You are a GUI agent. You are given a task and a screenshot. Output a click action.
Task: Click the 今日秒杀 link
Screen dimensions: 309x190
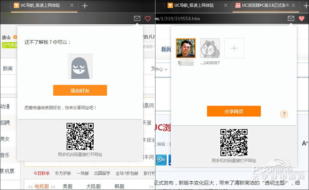click(41, 173)
